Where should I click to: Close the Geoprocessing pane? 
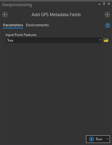(109, 4)
